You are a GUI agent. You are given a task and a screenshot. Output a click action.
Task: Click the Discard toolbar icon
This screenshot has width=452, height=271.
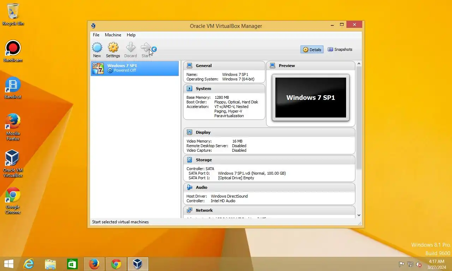click(x=131, y=48)
